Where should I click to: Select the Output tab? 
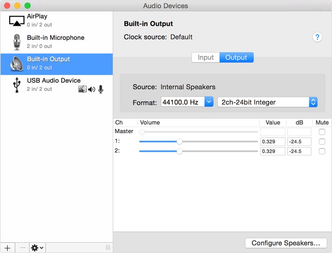pyautogui.click(x=236, y=58)
